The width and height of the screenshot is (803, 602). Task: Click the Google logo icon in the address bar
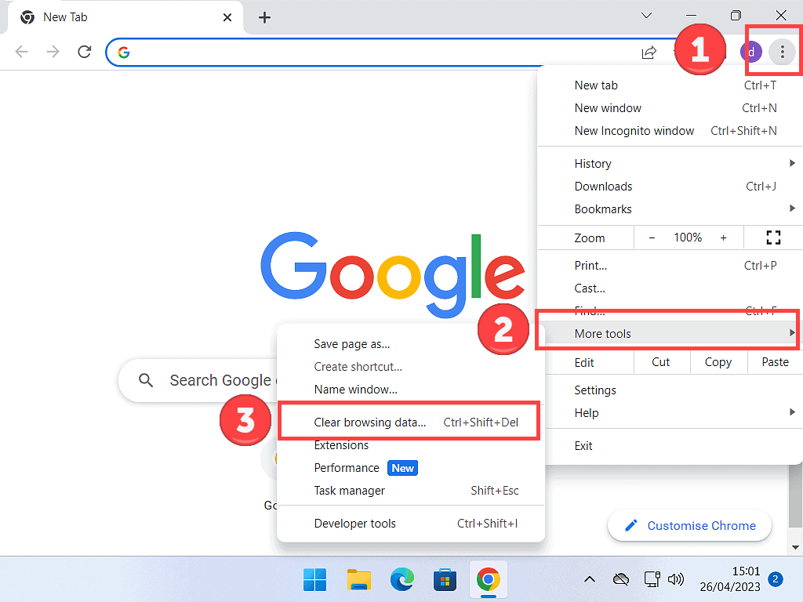(124, 52)
